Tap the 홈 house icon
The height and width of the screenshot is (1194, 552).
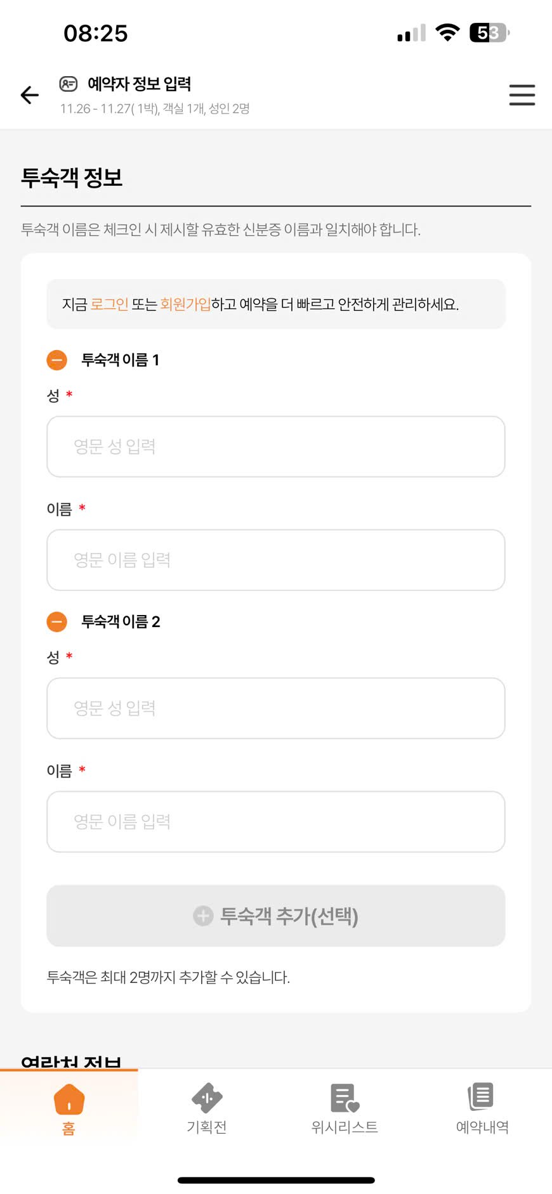point(69,1100)
